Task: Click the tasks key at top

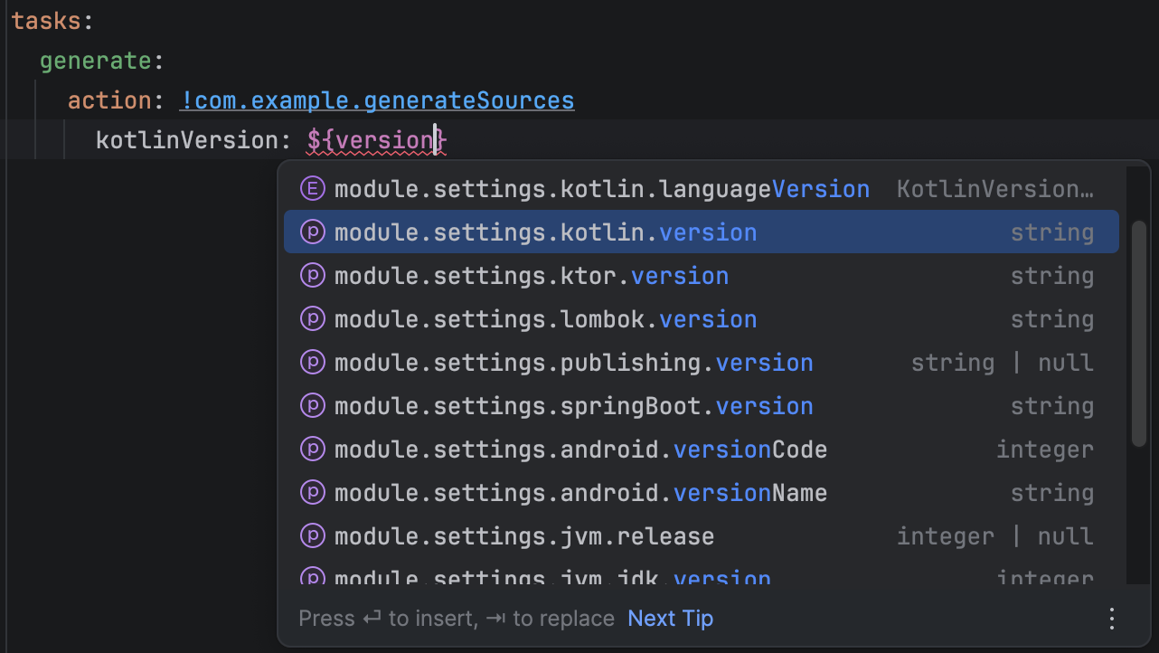Action: point(45,21)
